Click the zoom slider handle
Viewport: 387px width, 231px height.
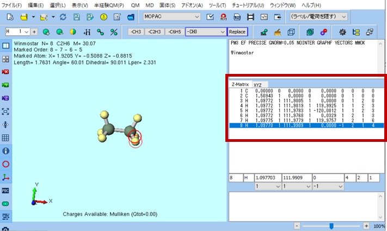[x=331, y=226]
